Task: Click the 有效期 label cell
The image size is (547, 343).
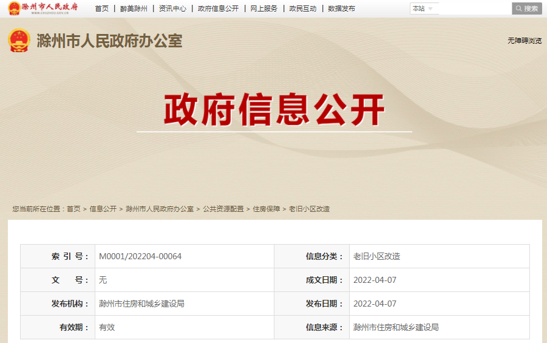Action: [58, 327]
